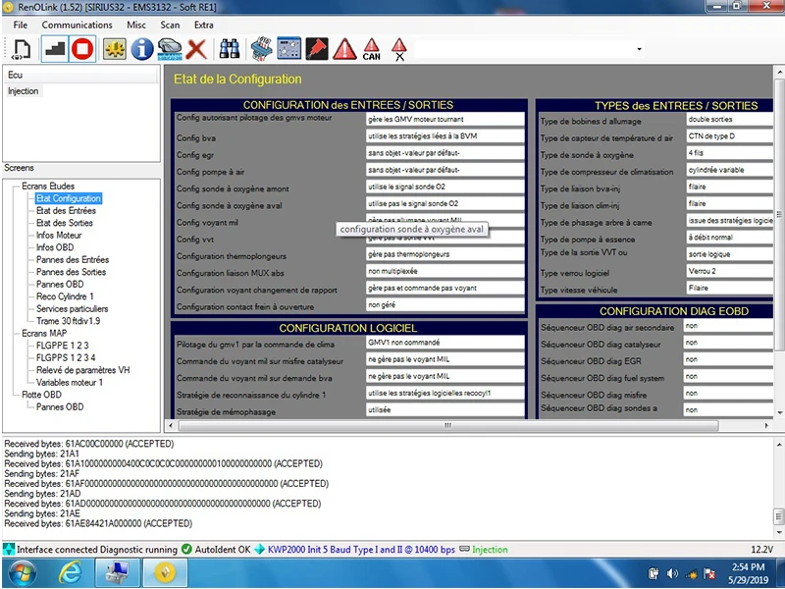This screenshot has width=785, height=589.
Task: Open Services particuliers screen
Action: [x=72, y=308]
